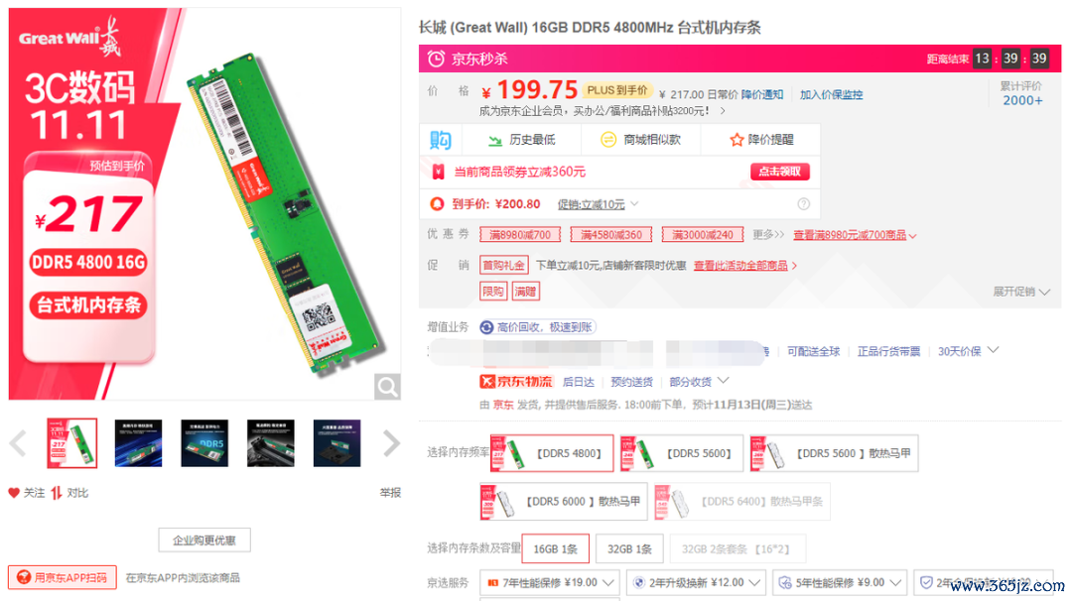Click the previous thumbnails arrow

[x=19, y=443]
